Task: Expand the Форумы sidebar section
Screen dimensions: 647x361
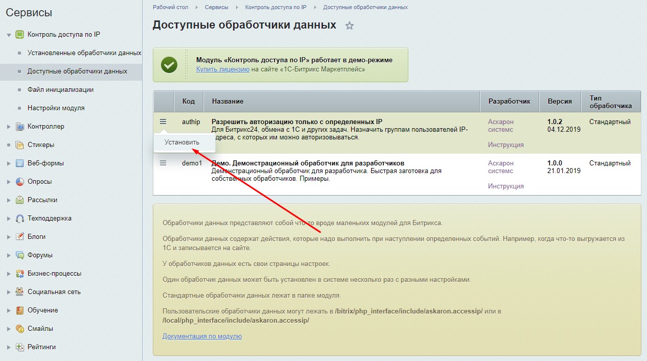Action: (x=9, y=255)
